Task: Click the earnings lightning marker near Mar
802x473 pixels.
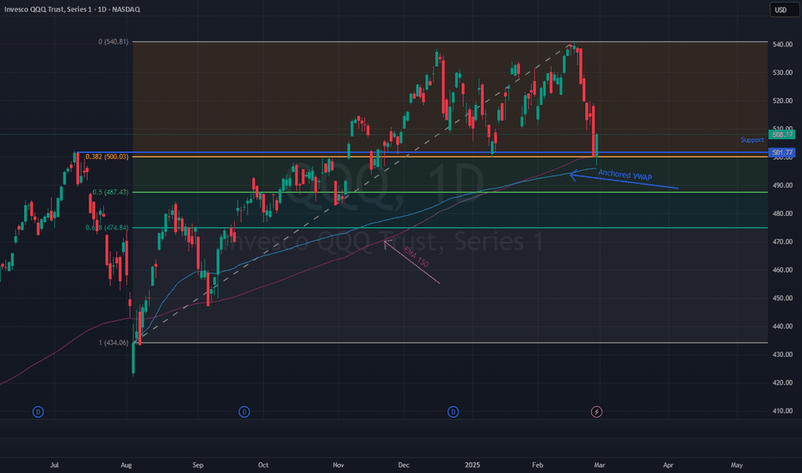Action: pyautogui.click(x=596, y=412)
